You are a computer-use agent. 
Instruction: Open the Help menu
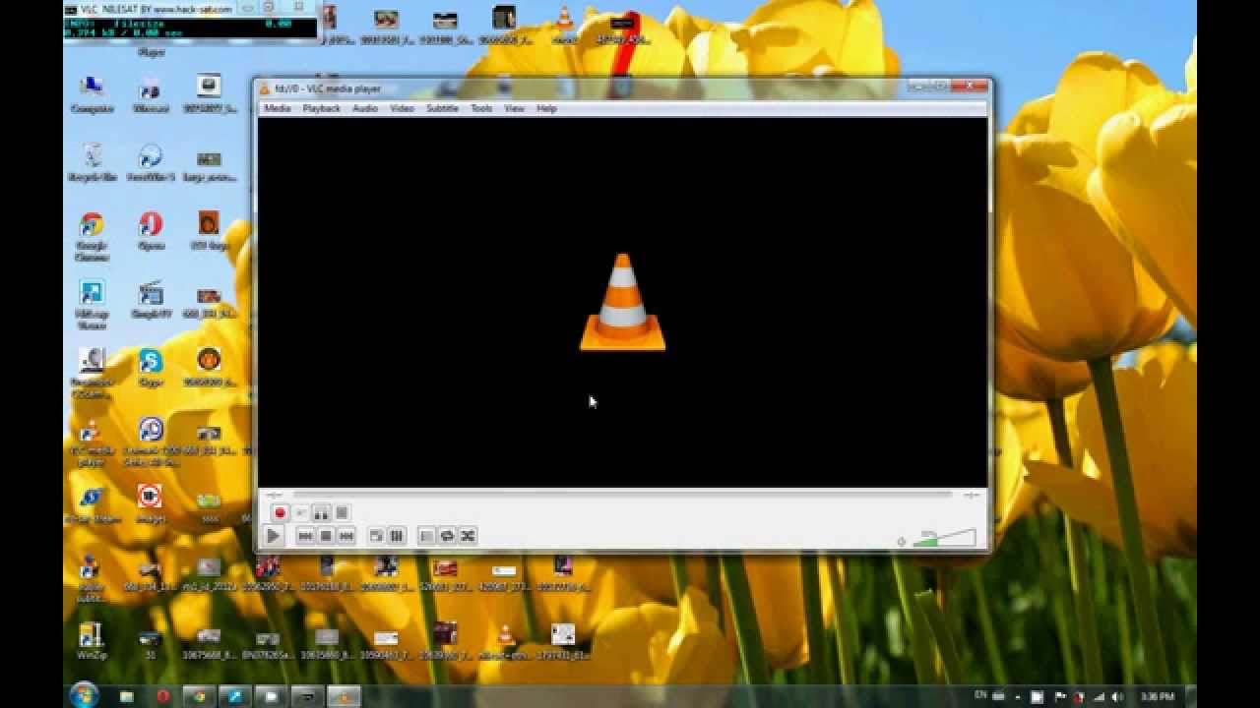pyautogui.click(x=546, y=108)
